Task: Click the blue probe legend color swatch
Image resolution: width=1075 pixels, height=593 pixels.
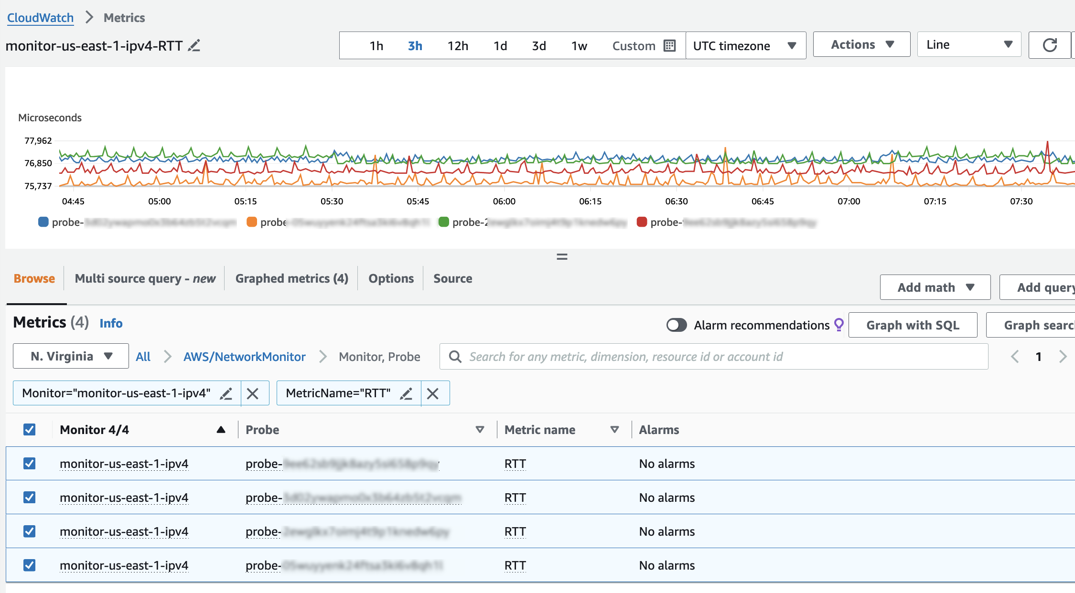Action: pyautogui.click(x=43, y=222)
